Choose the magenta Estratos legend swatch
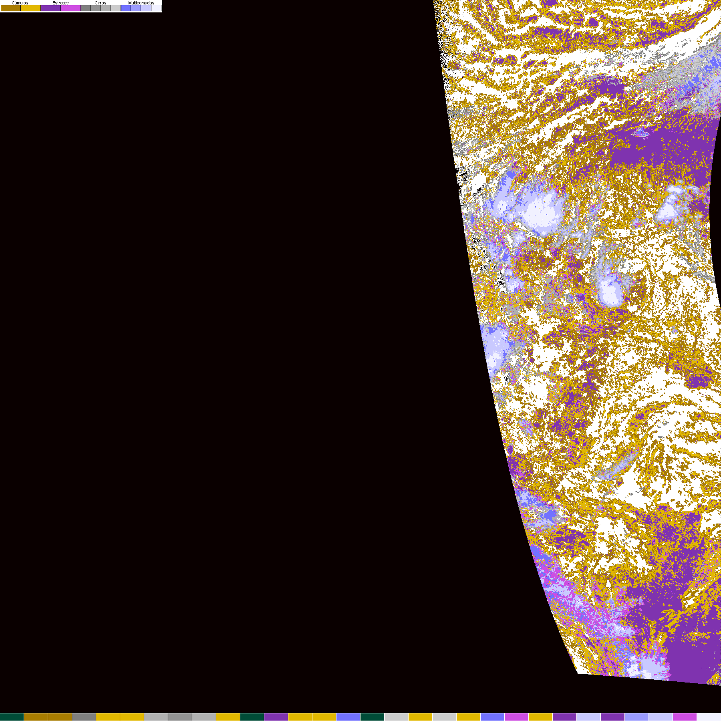 pyautogui.click(x=70, y=8)
